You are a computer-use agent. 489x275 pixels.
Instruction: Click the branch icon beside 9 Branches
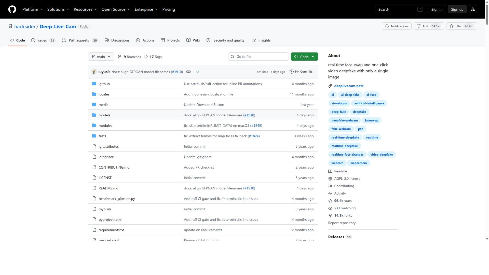[120, 57]
